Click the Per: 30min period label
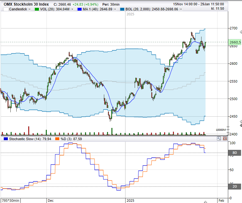The height and width of the screenshot is (203, 242). tap(111, 4)
